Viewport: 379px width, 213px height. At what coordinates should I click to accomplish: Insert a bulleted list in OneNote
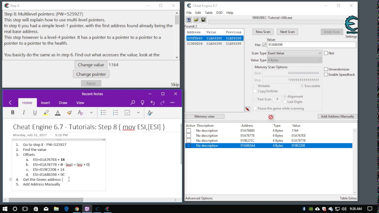point(103,112)
